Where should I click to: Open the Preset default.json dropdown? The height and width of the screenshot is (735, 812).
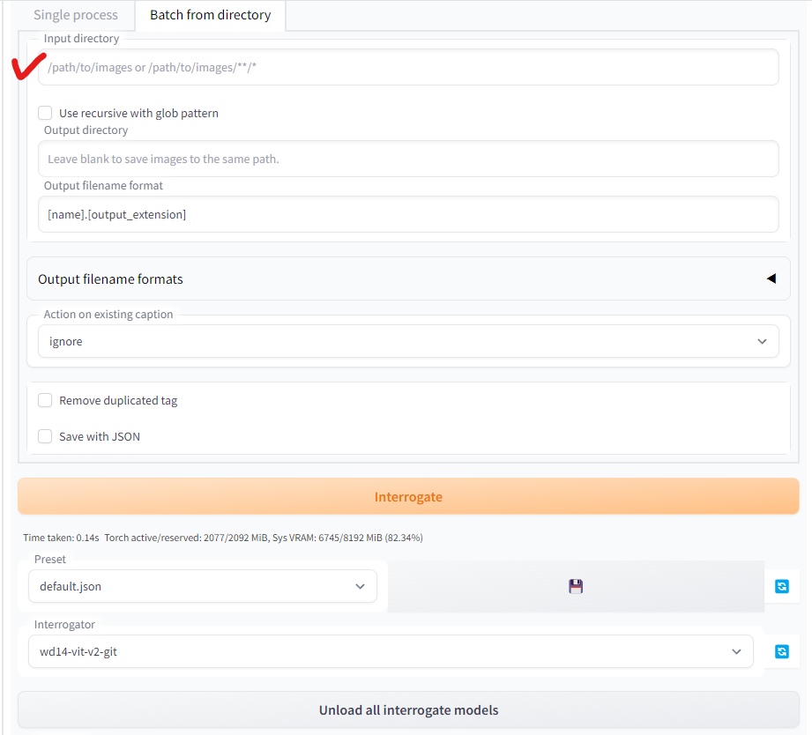click(x=203, y=586)
